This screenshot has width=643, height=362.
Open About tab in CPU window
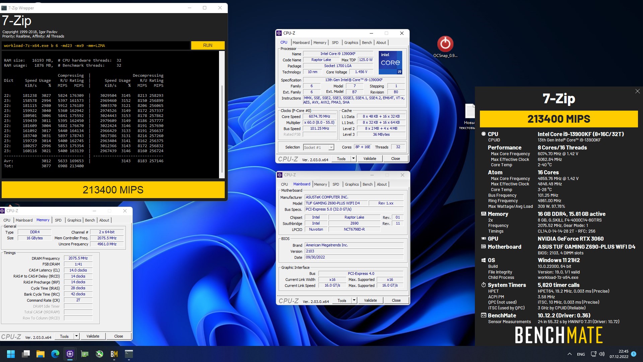[381, 43]
